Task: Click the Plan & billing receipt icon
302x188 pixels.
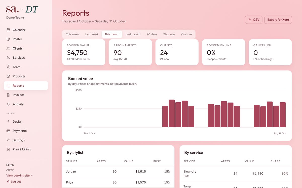Action: (8, 149)
